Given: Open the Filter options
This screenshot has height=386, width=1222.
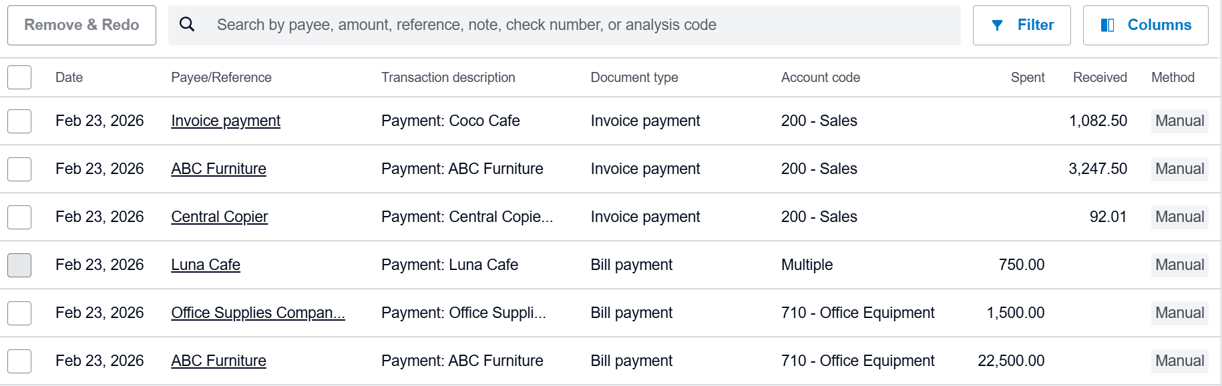Looking at the screenshot, I should (1022, 25).
